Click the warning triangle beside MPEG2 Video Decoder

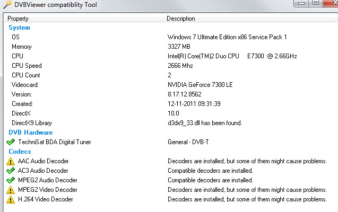(11, 190)
